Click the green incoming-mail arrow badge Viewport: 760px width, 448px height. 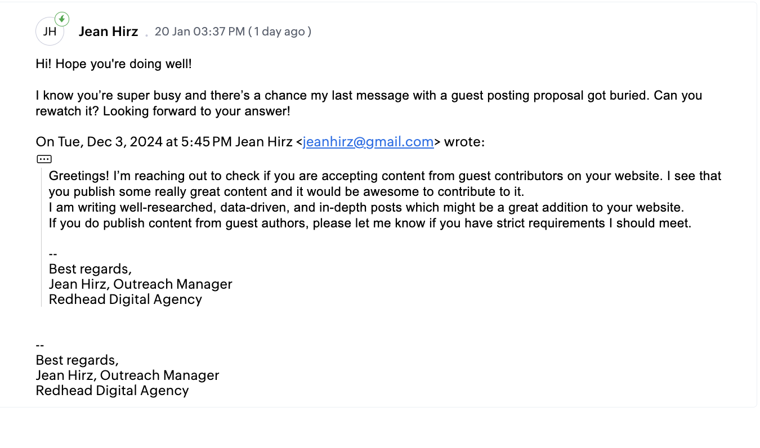62,19
